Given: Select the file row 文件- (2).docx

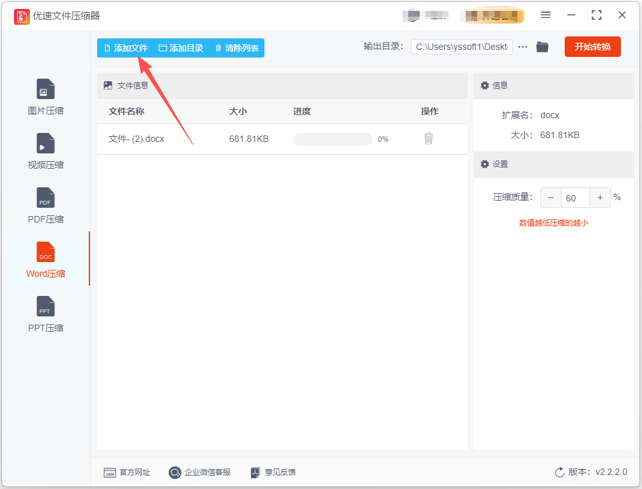Looking at the screenshot, I should point(282,139).
